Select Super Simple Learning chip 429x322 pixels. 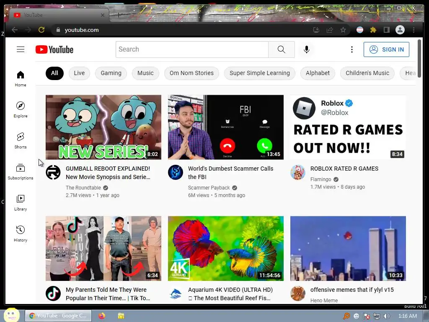tap(260, 73)
